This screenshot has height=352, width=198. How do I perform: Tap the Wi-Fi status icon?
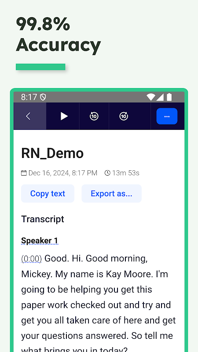click(x=151, y=97)
